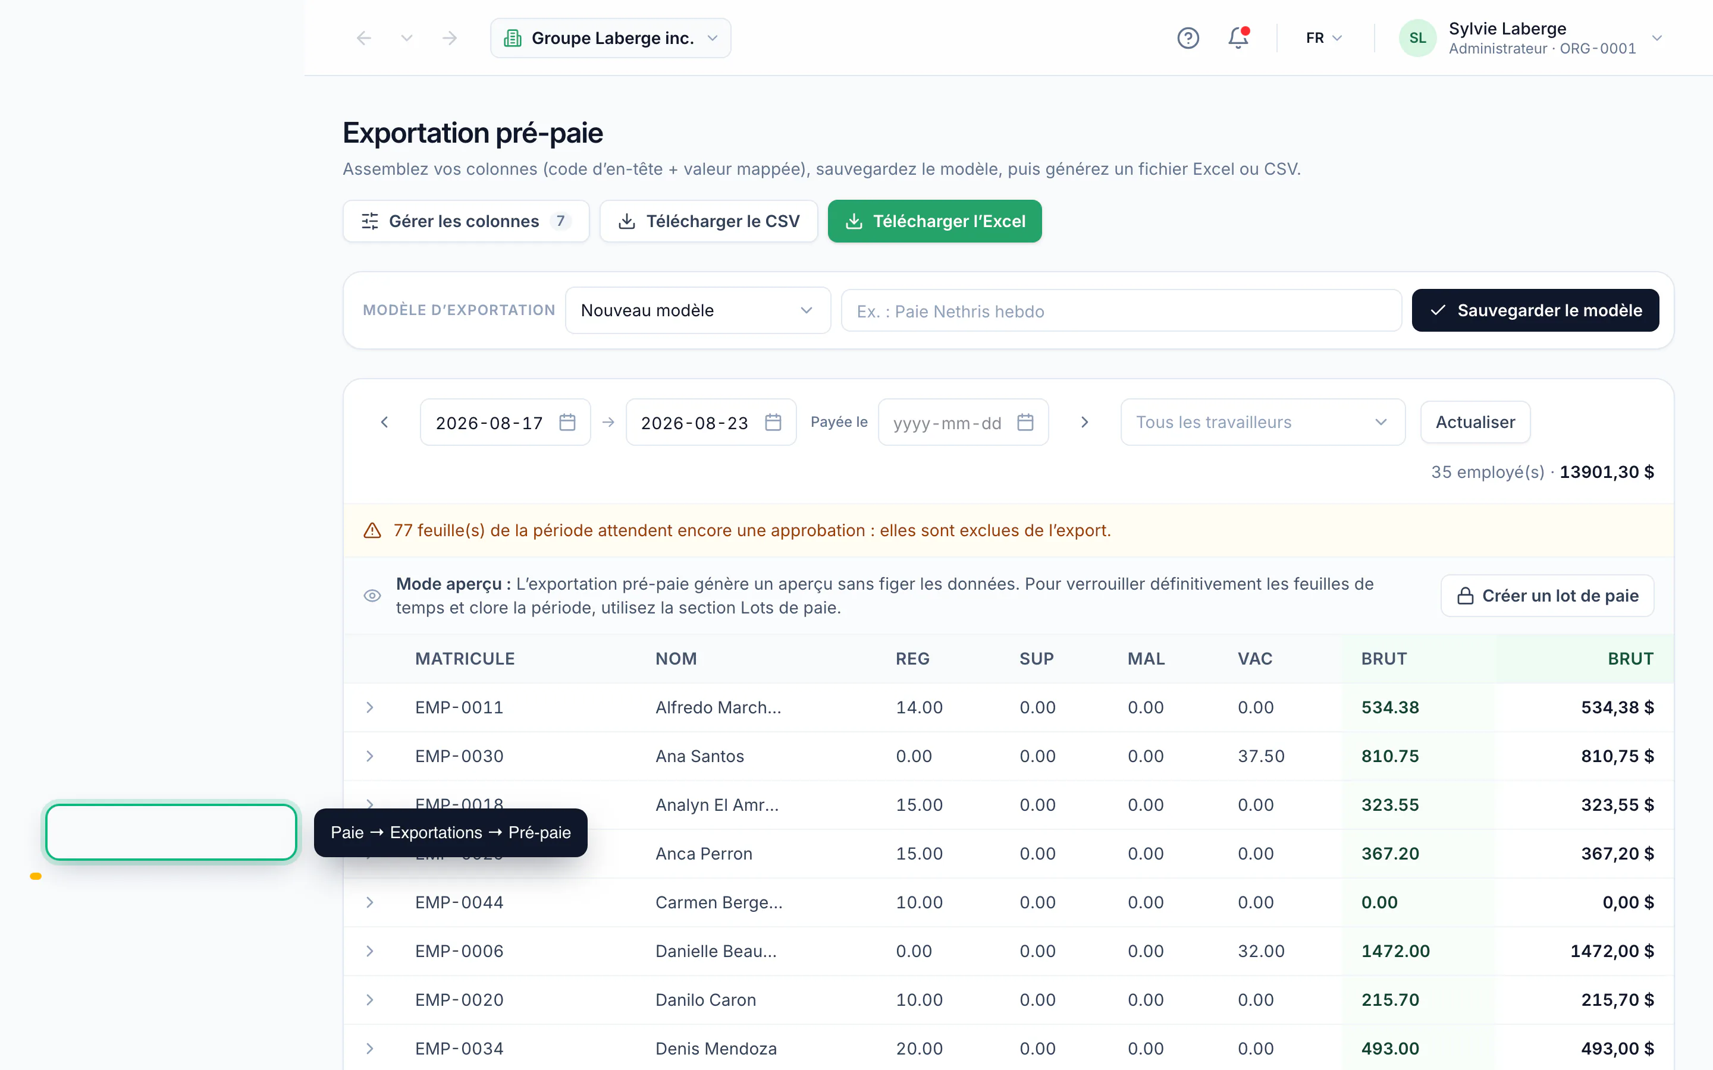Click gross amount 810,75 $
Viewport: 1713px width, 1070px height.
(1617, 757)
